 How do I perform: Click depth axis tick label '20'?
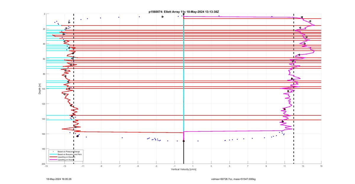tap(44, 29)
